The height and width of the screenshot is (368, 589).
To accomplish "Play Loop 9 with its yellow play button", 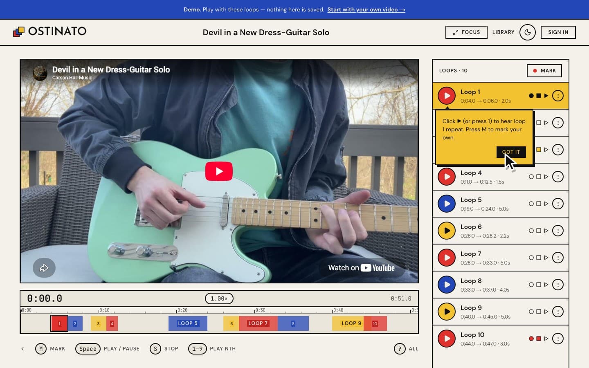I will (447, 312).
